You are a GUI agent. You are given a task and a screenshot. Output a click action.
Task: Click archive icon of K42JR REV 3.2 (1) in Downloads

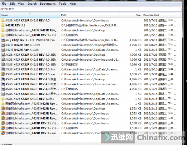pos(3,123)
